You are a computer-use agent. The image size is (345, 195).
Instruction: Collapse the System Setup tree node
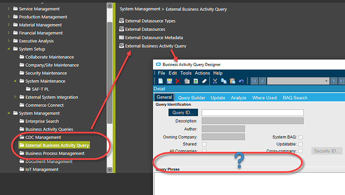coord(9,49)
